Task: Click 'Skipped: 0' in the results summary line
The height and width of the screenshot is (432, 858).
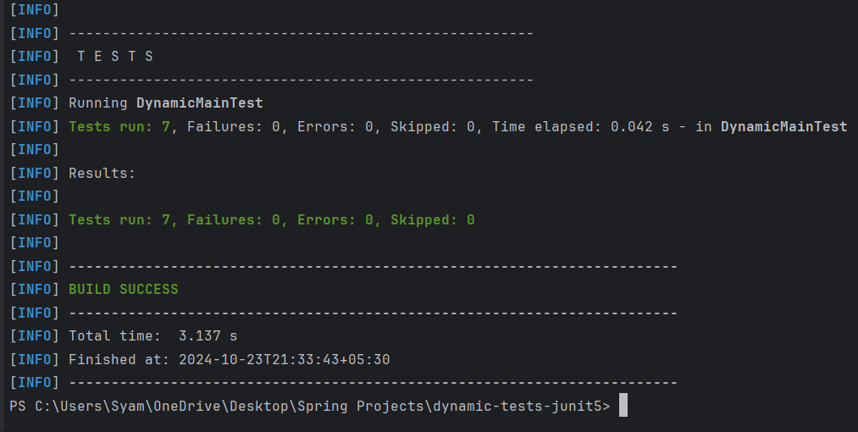Action: click(x=432, y=220)
